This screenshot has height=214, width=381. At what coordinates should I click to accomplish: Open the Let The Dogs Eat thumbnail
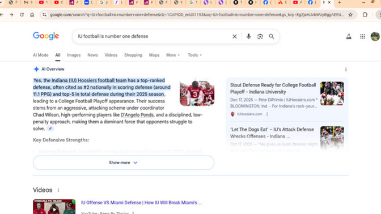(332, 138)
